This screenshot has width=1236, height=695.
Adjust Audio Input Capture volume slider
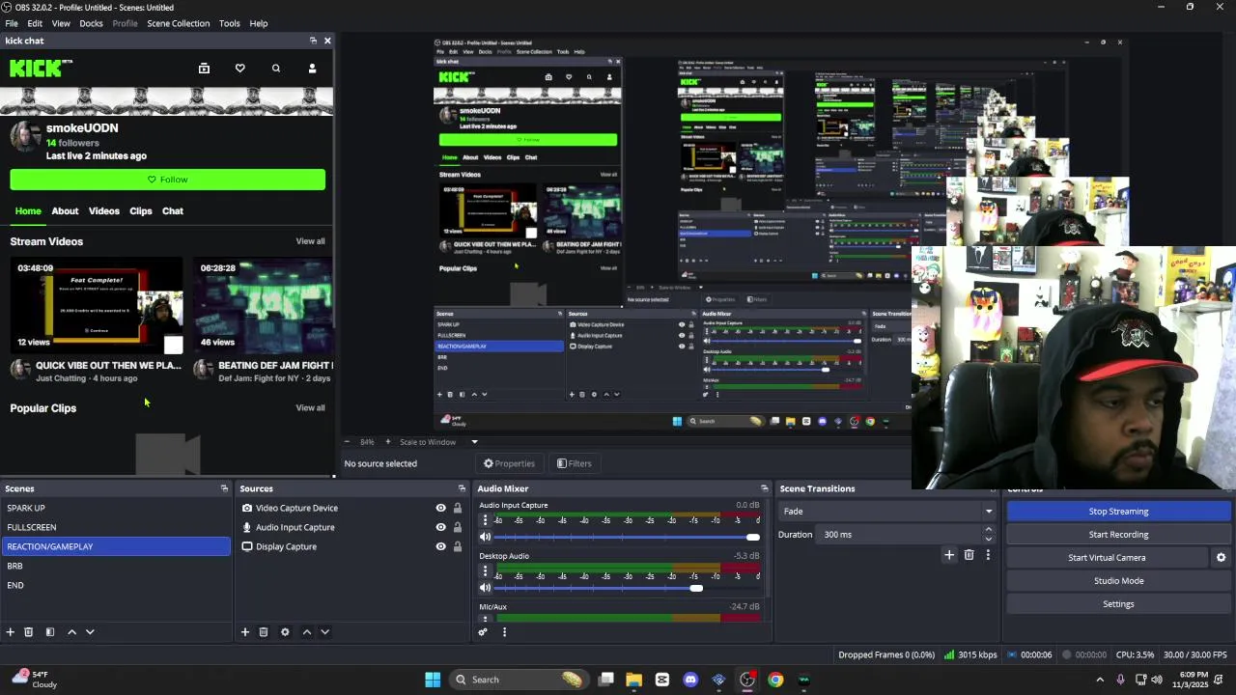point(753,537)
